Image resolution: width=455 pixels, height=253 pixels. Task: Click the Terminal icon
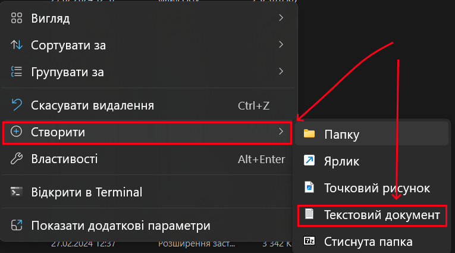pos(17,192)
